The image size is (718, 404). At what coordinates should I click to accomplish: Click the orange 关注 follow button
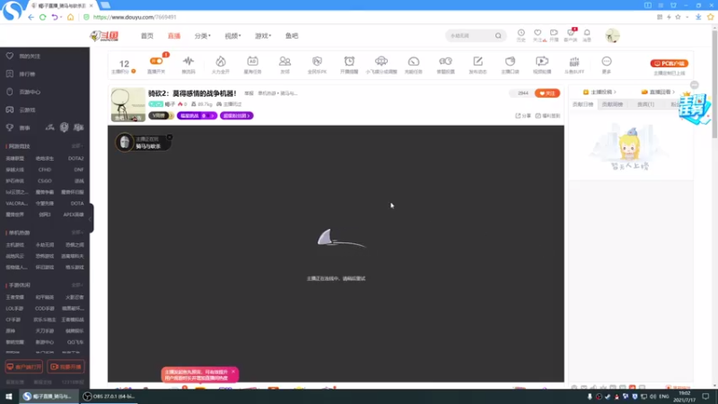click(547, 93)
